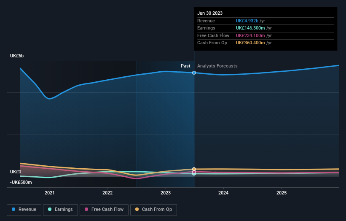Click the orange Cash From Op data point
Screen dimensions: 346x221
(x=194, y=169)
